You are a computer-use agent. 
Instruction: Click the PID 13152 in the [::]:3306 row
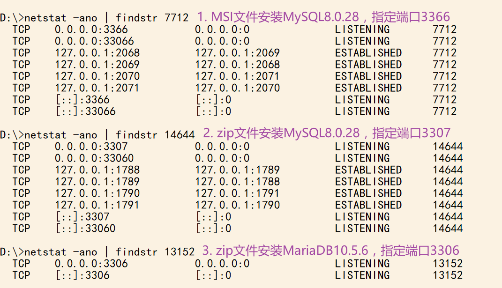[x=448, y=275]
